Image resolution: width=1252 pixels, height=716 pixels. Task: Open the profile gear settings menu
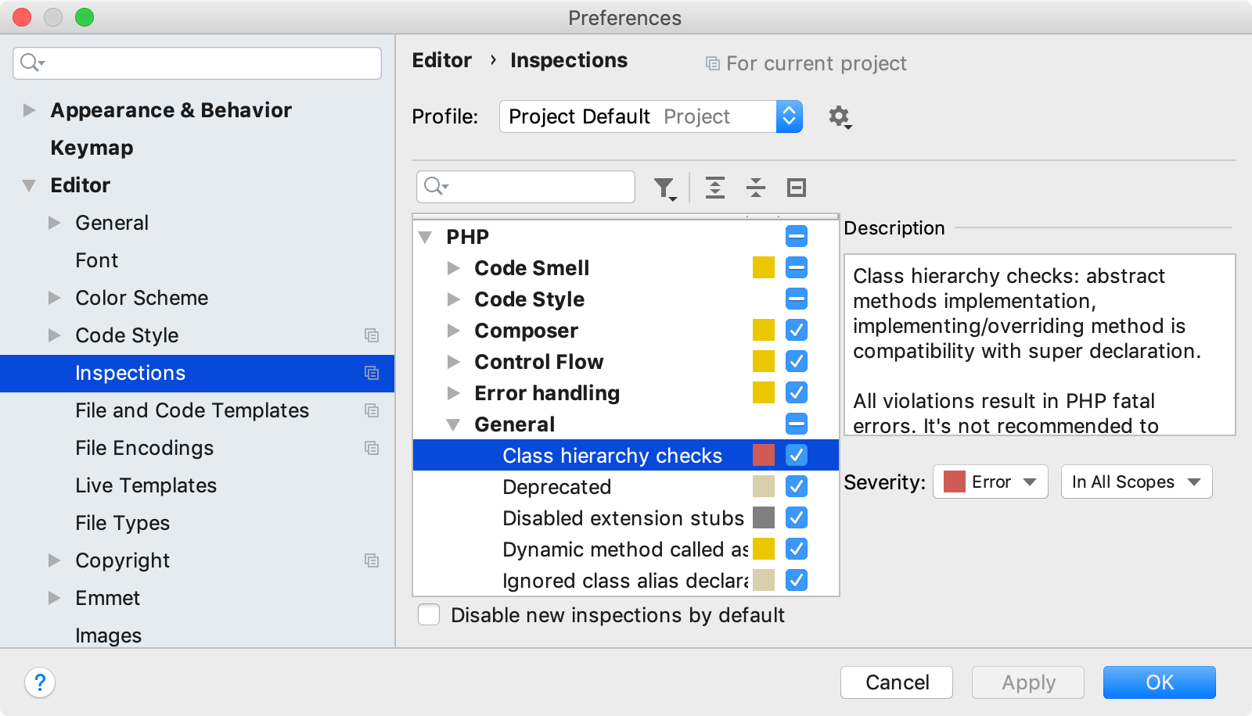click(x=840, y=117)
